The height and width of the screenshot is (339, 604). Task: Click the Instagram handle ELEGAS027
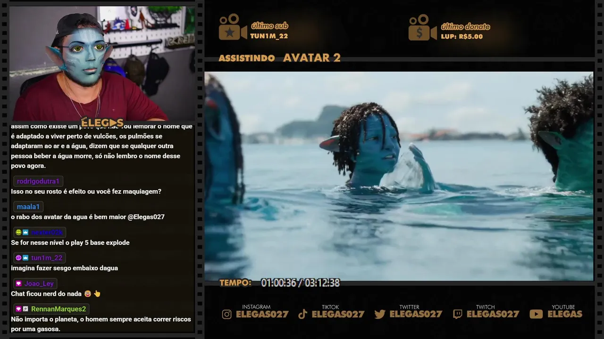pos(262,314)
